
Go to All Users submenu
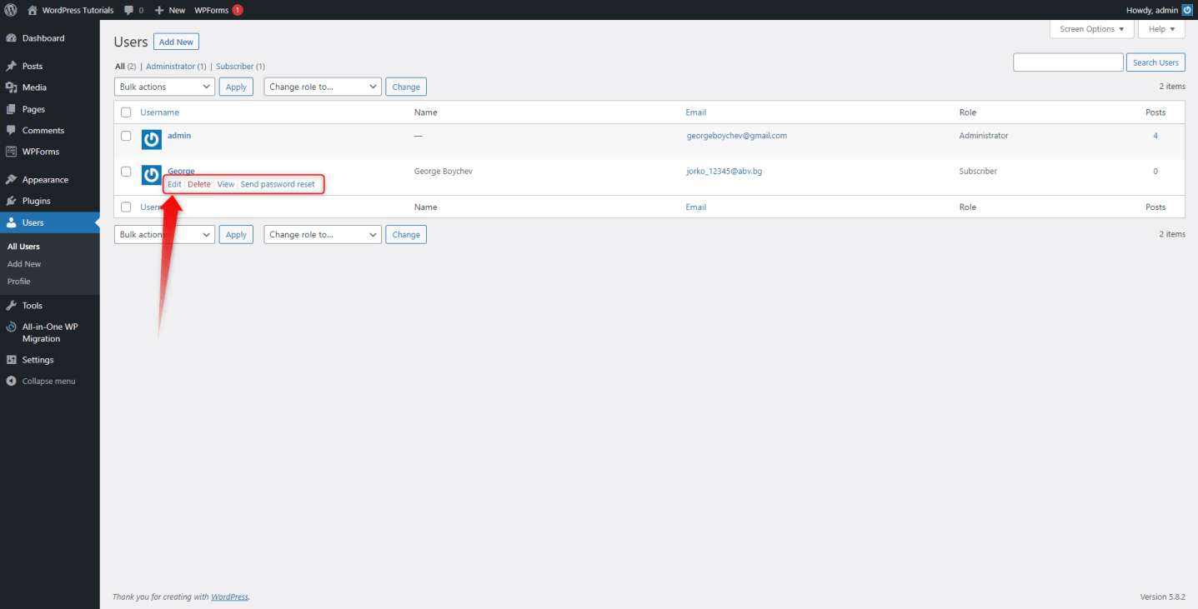pyautogui.click(x=23, y=247)
